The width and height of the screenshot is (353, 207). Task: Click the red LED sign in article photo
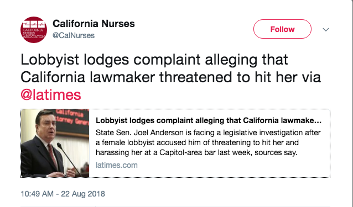point(71,120)
